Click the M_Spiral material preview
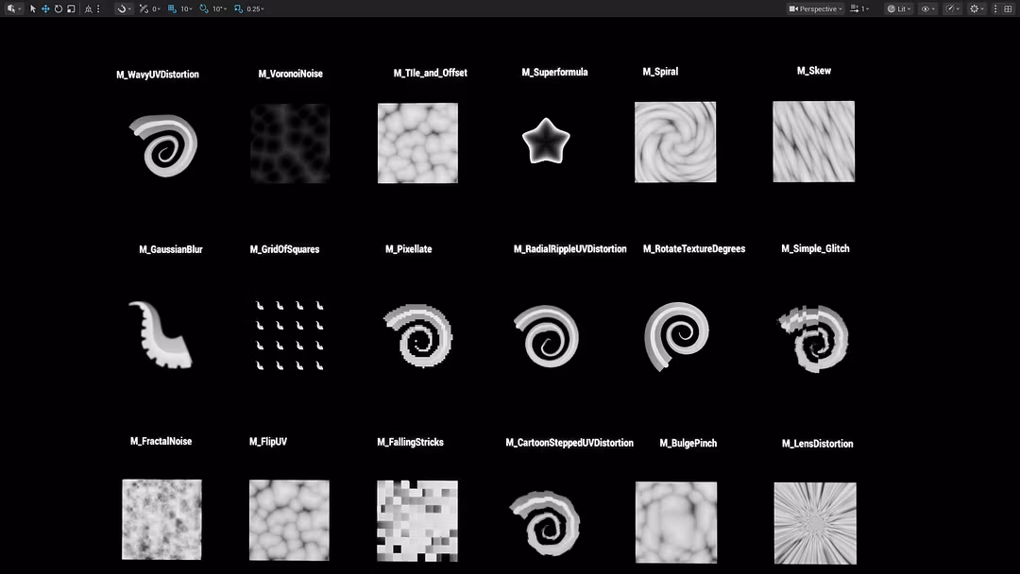This screenshot has width=1020, height=574. [674, 142]
